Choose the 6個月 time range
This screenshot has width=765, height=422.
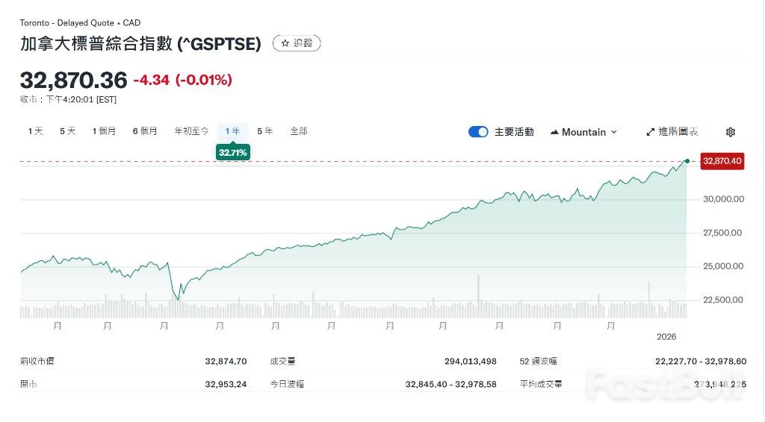(145, 131)
